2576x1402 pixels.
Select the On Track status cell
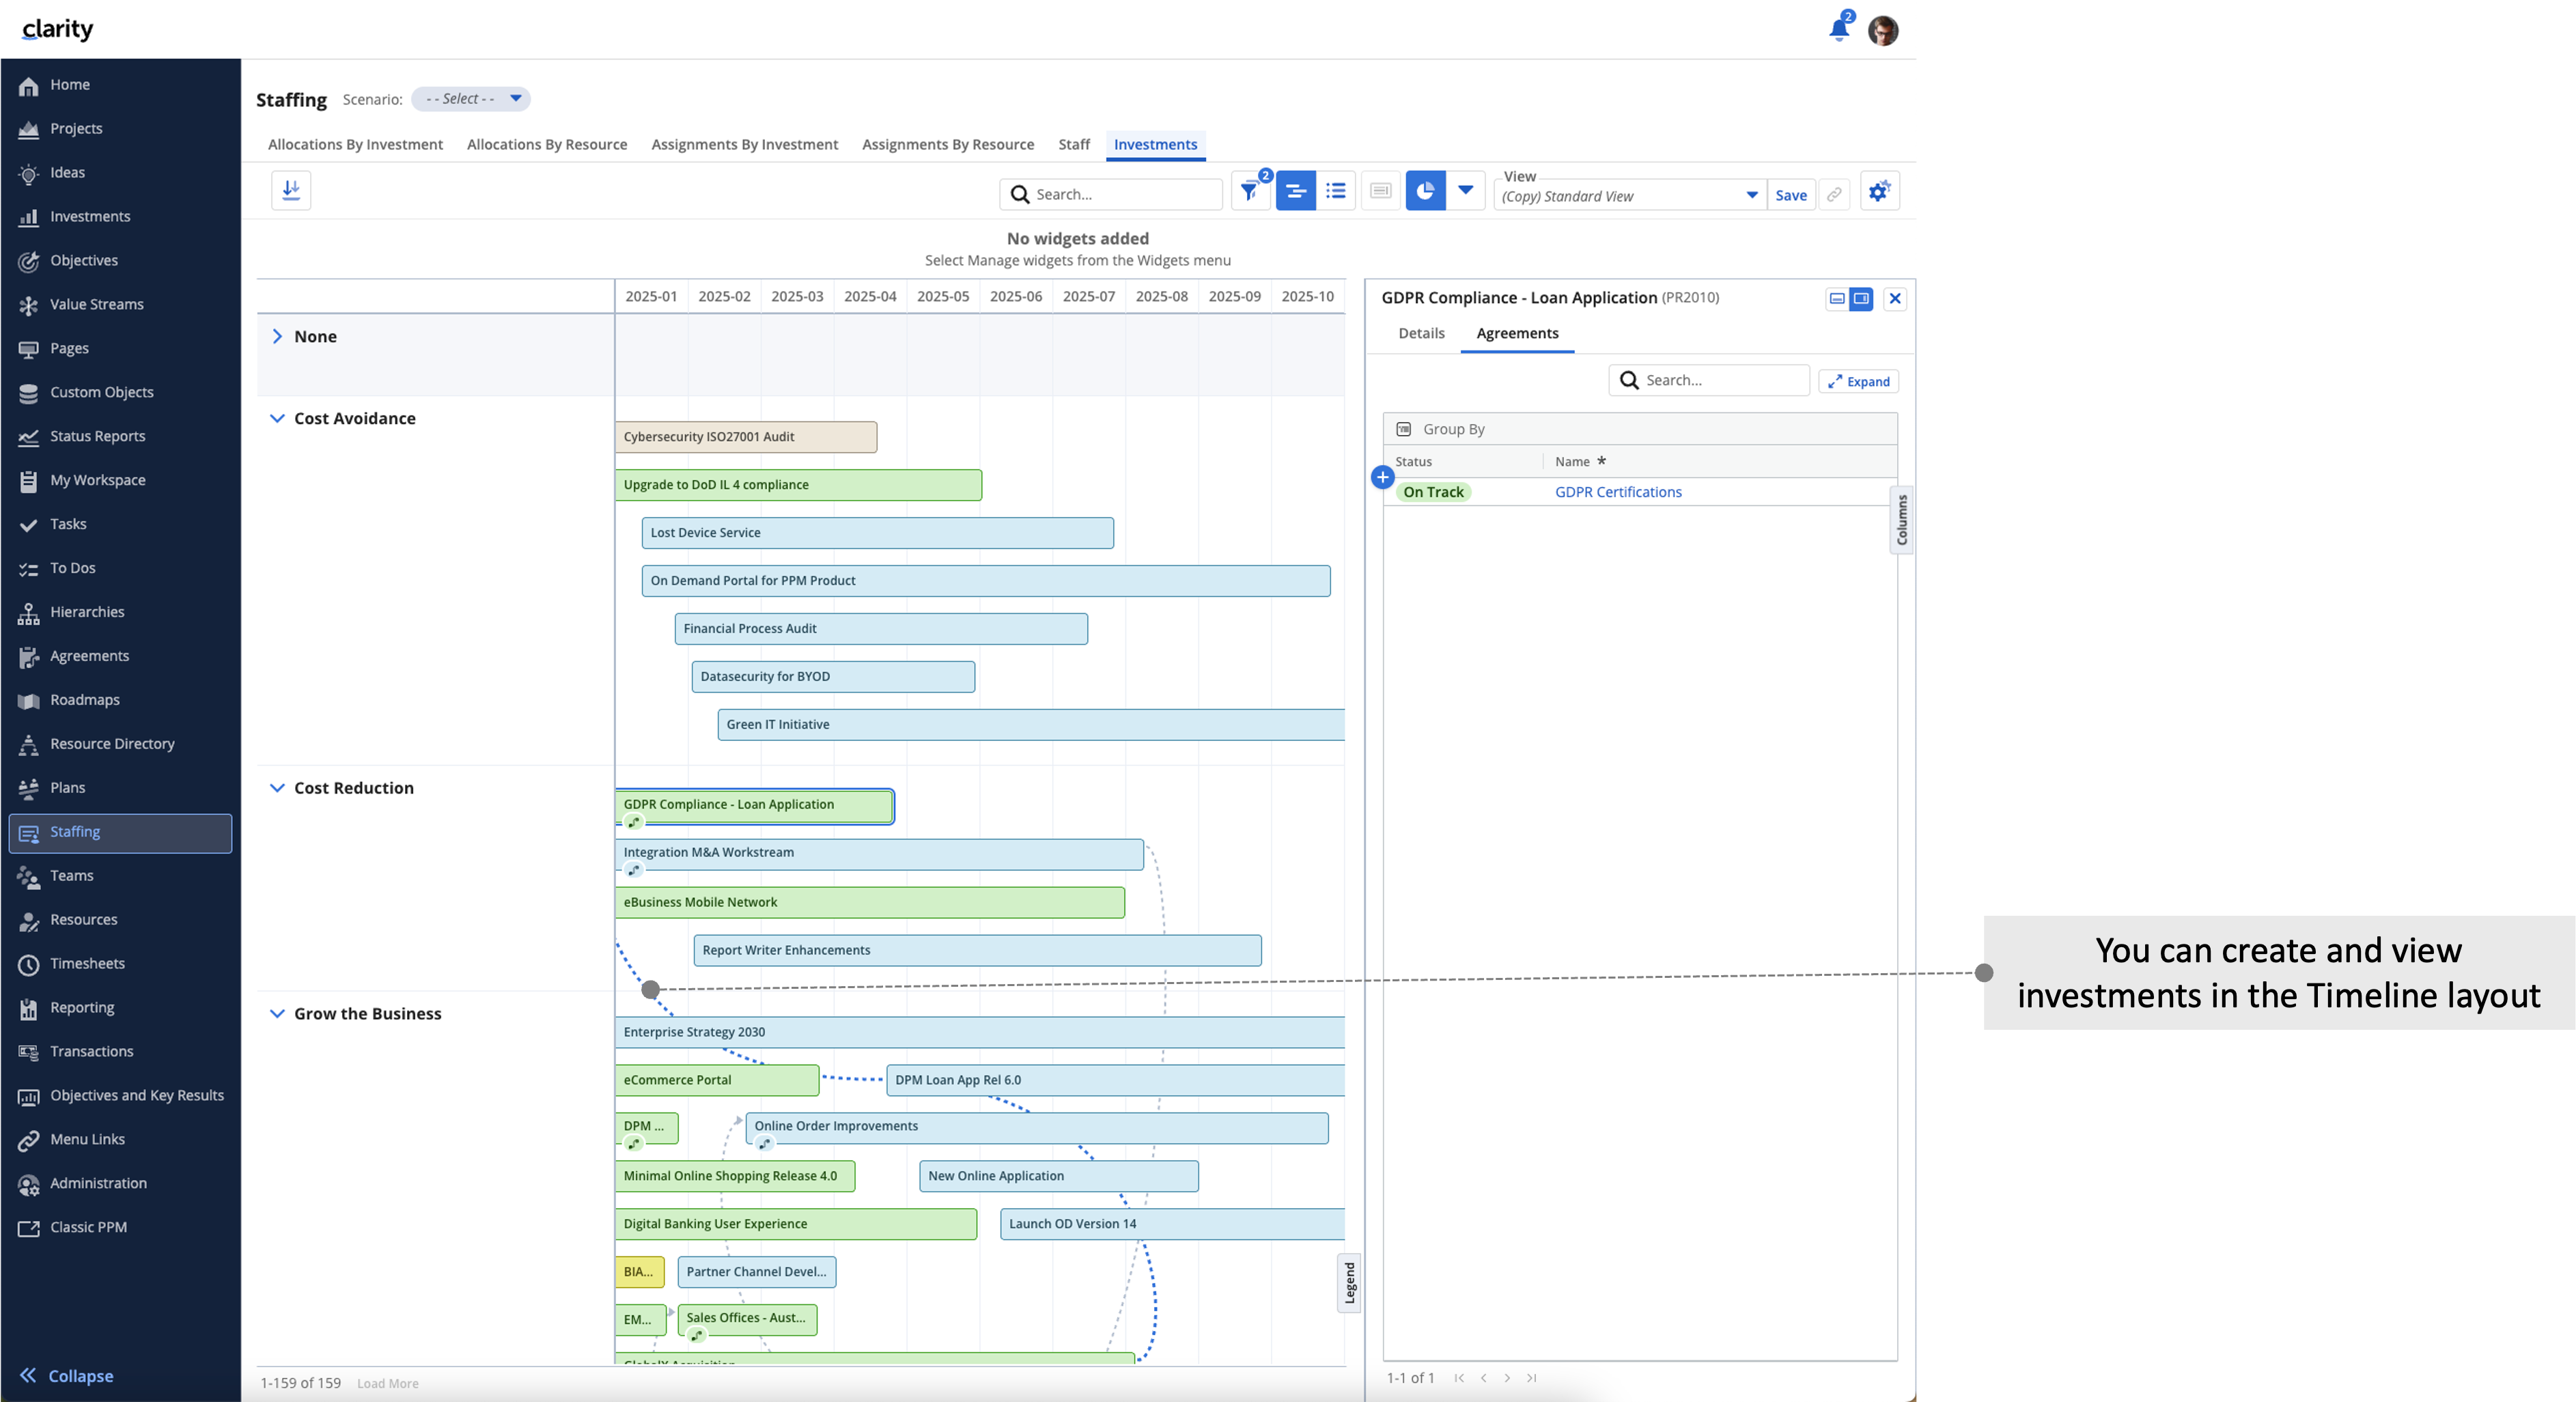1433,492
